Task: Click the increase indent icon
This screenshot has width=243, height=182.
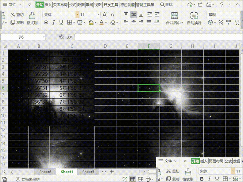Action: coord(157,15)
